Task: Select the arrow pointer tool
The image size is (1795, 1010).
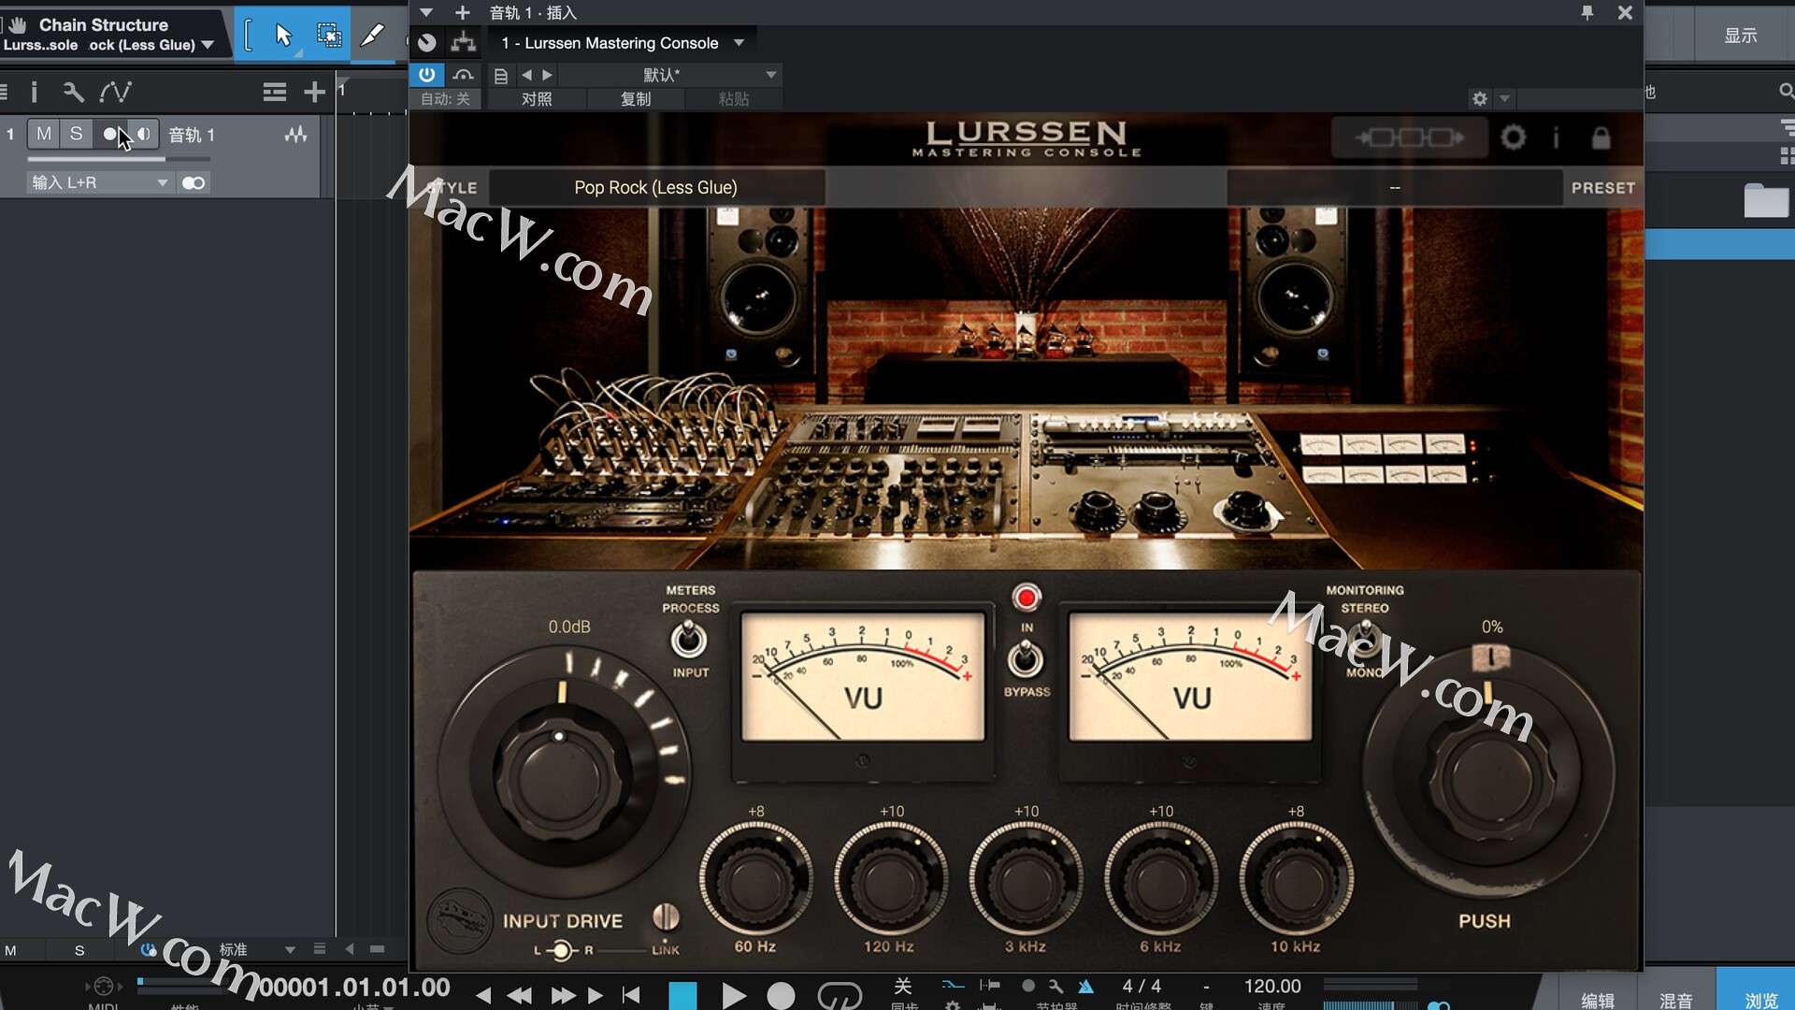Action: click(x=283, y=36)
